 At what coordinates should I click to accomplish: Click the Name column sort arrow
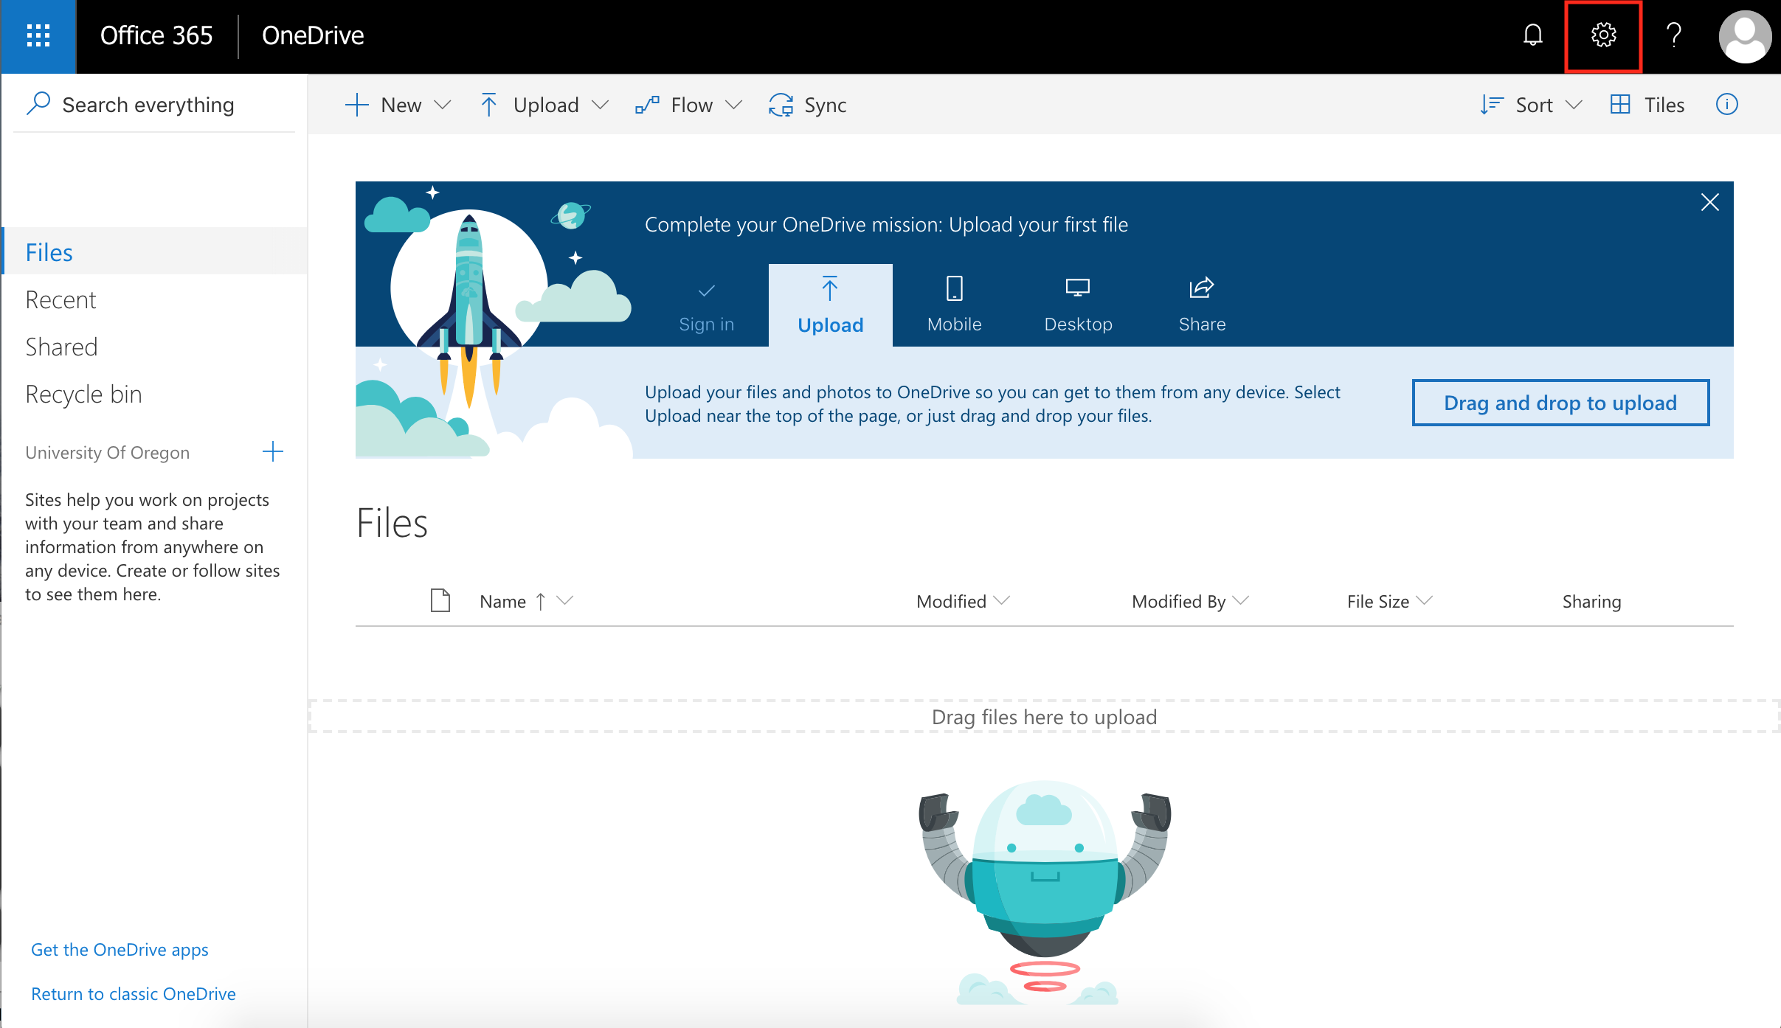[x=541, y=602]
